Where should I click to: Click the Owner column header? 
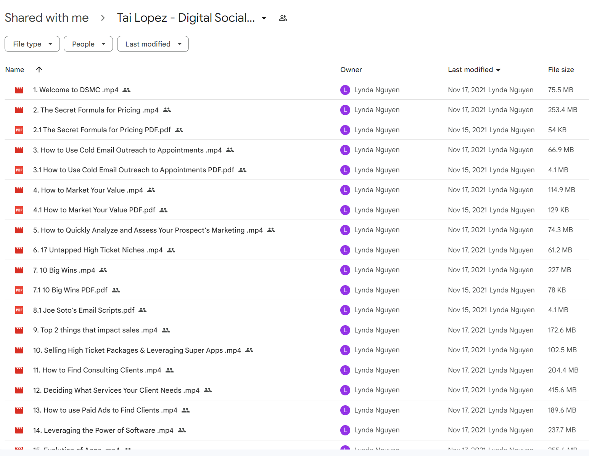tap(351, 70)
